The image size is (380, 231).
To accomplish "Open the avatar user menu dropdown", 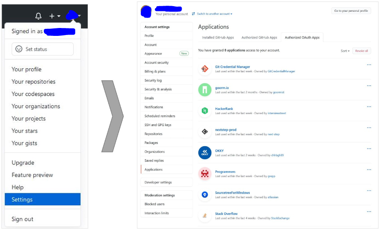I will [73, 16].
